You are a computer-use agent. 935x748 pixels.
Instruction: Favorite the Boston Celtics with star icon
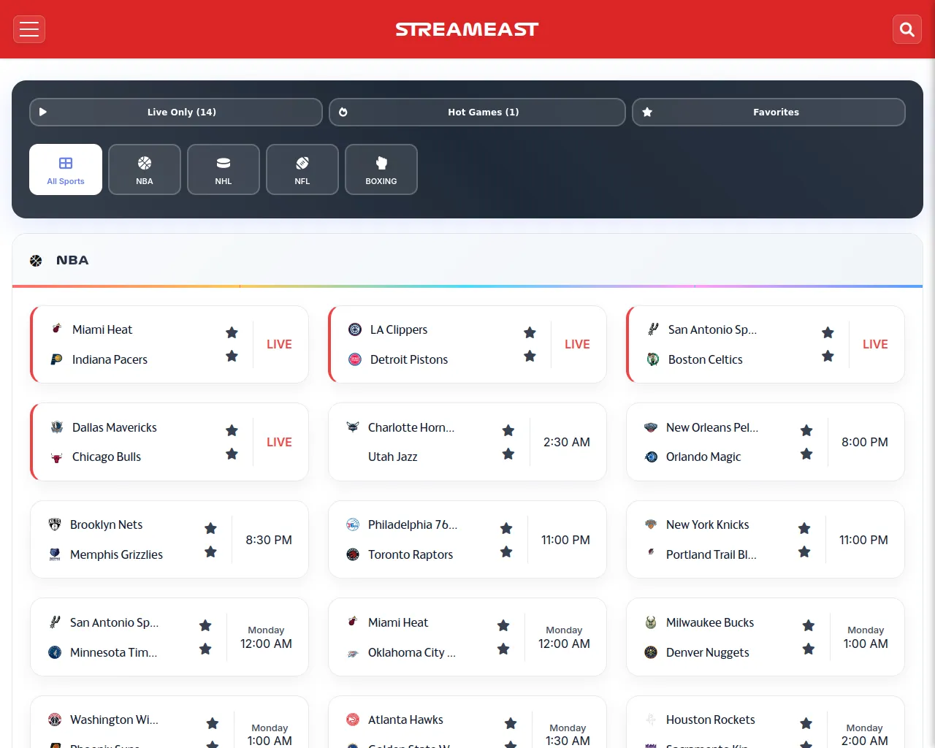[828, 356]
